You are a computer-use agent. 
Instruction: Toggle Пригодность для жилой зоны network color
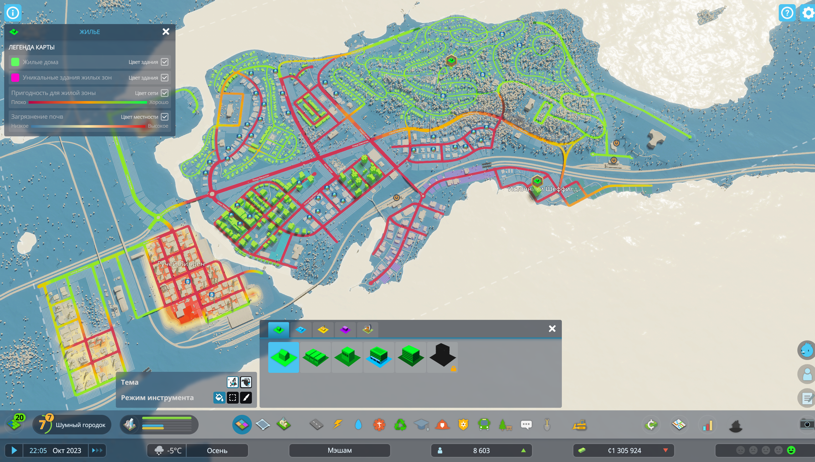[x=165, y=93]
